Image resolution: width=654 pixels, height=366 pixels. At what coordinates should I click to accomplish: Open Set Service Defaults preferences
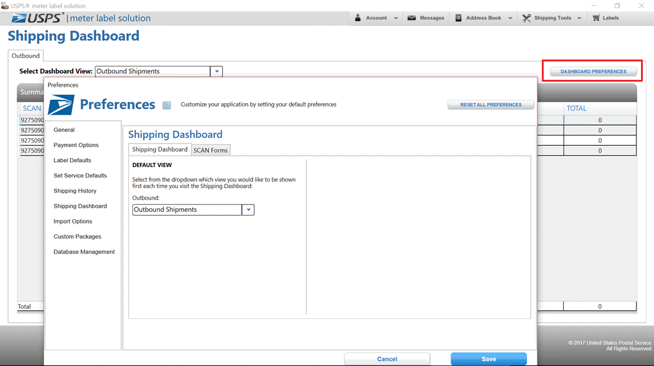80,176
